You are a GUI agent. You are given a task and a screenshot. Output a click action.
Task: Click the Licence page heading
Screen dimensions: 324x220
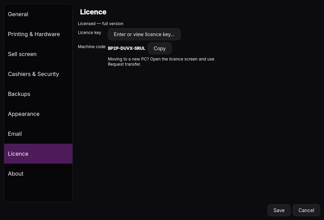(x=93, y=12)
